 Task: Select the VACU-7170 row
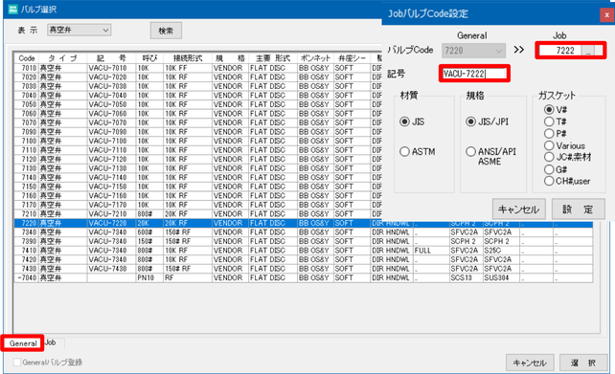(x=197, y=205)
